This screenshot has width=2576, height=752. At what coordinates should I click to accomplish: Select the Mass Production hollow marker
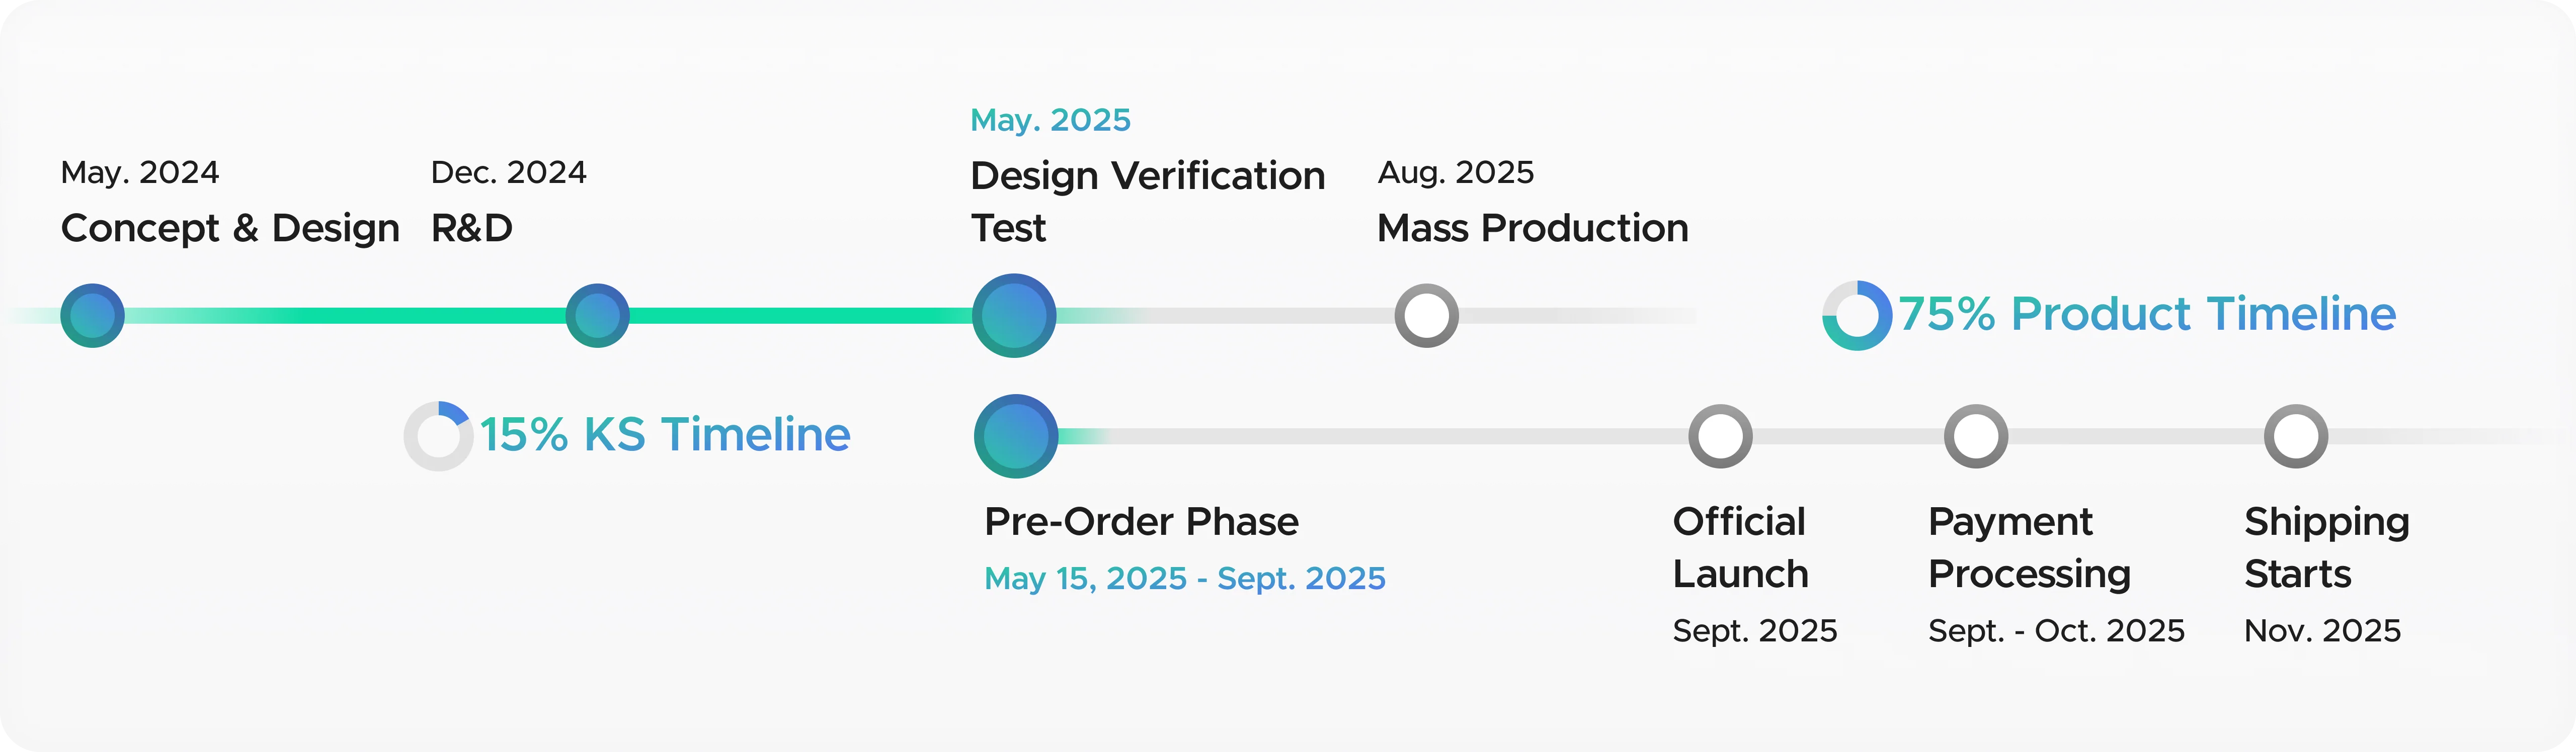[1426, 316]
